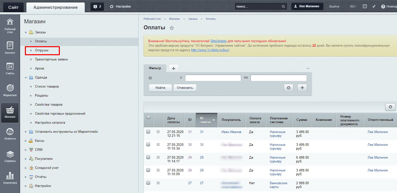This screenshot has height=193, width=397.
Task: Open the Маркетинг sidebar section
Action: (x=10, y=90)
